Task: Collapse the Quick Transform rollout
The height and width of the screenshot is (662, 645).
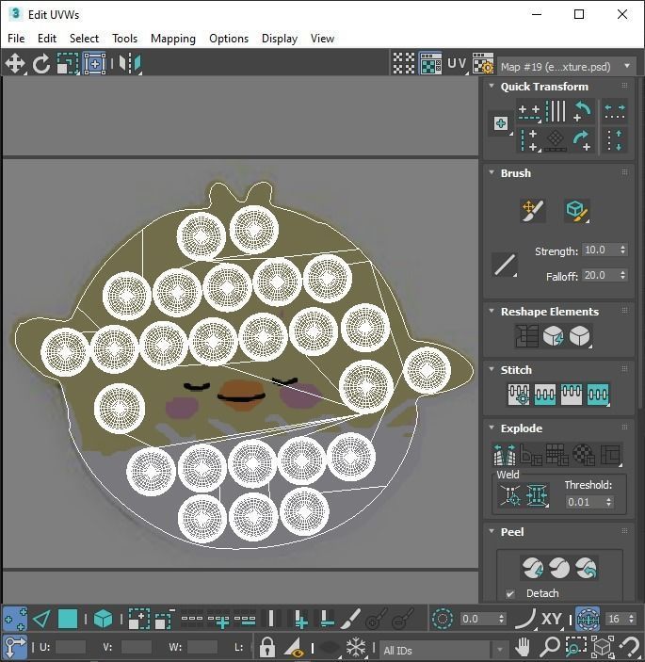Action: tap(492, 86)
